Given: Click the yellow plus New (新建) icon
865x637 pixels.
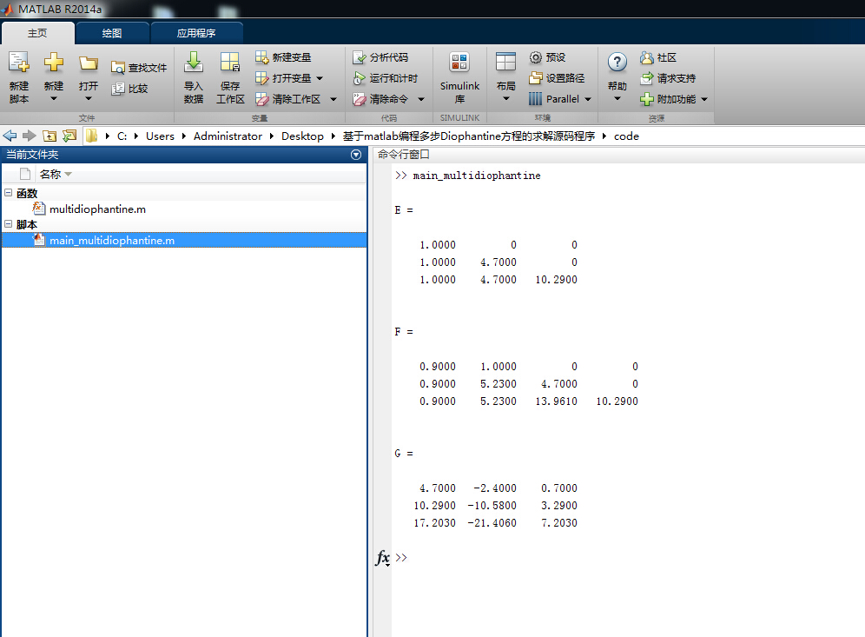Looking at the screenshot, I should pos(54,62).
